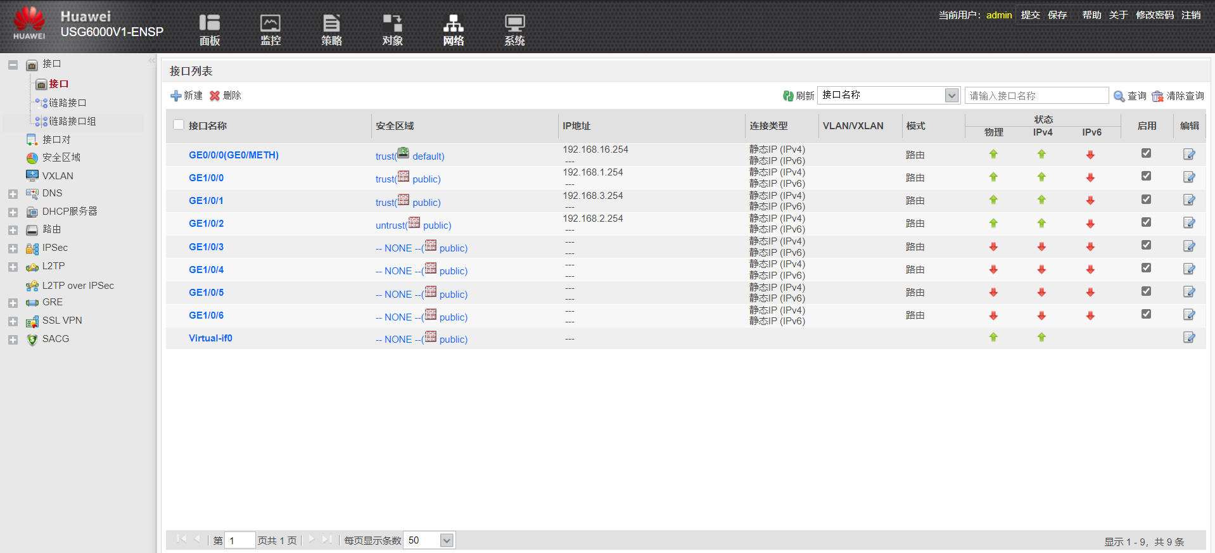This screenshot has height=553, width=1215.
Task: Select 链路接口组 in the sidebar
Action: 72,121
